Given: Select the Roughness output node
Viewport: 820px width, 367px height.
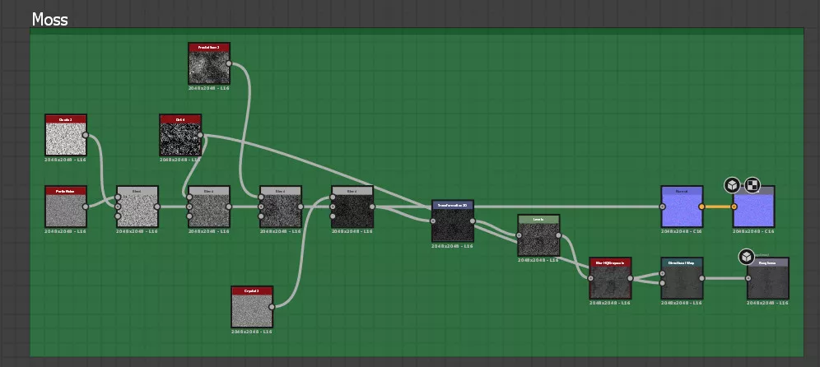Looking at the screenshot, I should point(767,278).
